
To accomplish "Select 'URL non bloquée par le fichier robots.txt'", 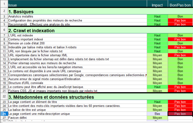I will click(77, 51).
